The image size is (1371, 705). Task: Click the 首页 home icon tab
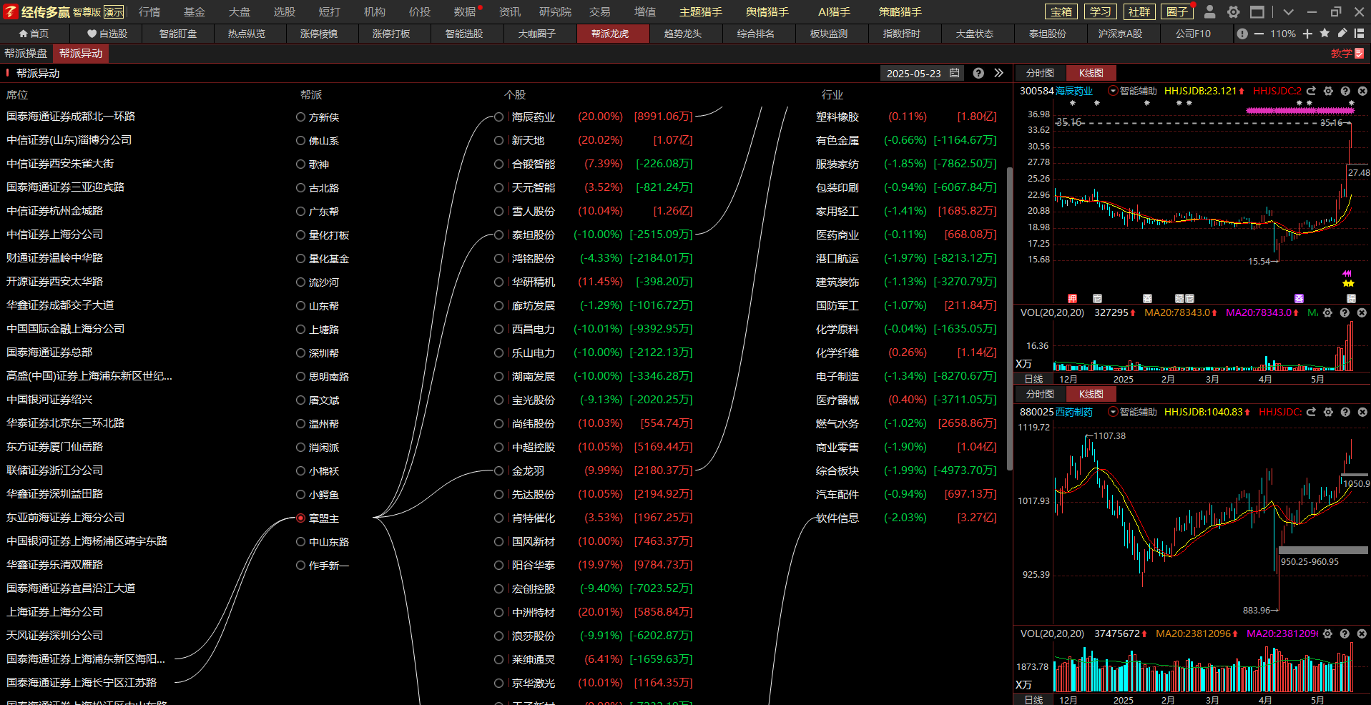click(x=34, y=34)
